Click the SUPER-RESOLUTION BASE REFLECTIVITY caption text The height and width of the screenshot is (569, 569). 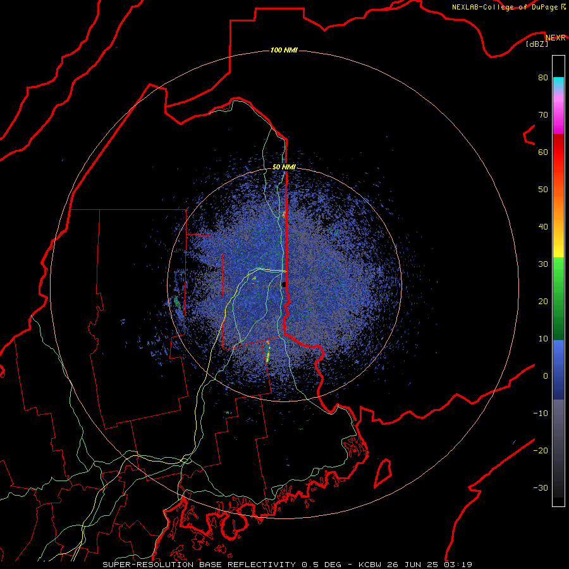click(199, 565)
